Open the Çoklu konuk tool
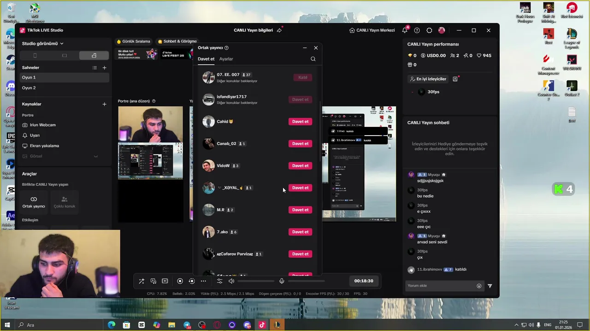The height and width of the screenshot is (331, 590). coord(64,202)
